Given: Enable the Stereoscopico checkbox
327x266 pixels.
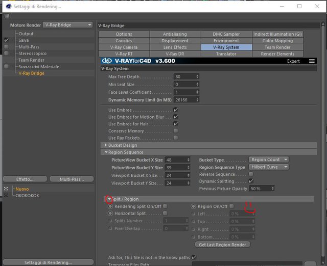Looking at the screenshot, I should coord(7,53).
